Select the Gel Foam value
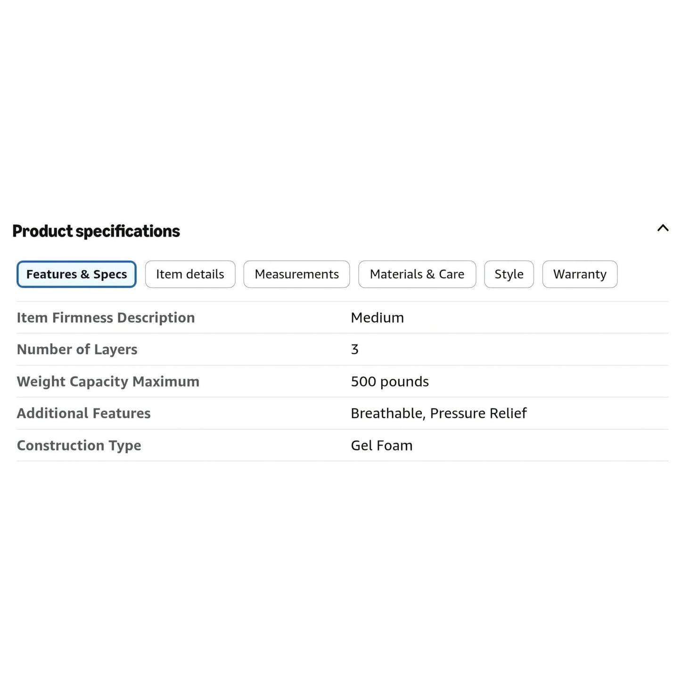The width and height of the screenshot is (681, 681). pos(382,445)
